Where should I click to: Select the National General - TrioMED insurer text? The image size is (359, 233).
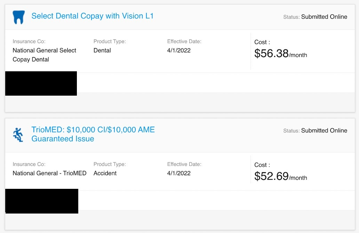coord(49,173)
